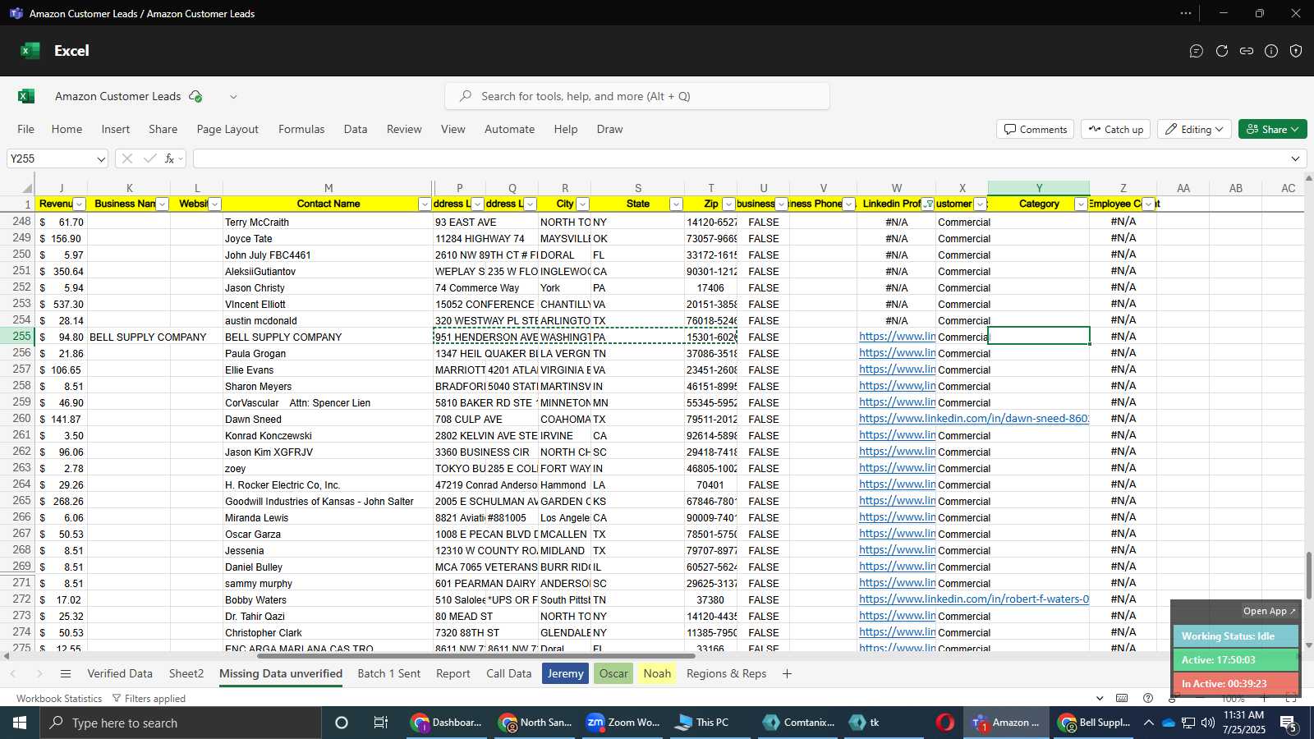Open the Zoom Workplace taskbar item

[623, 723]
